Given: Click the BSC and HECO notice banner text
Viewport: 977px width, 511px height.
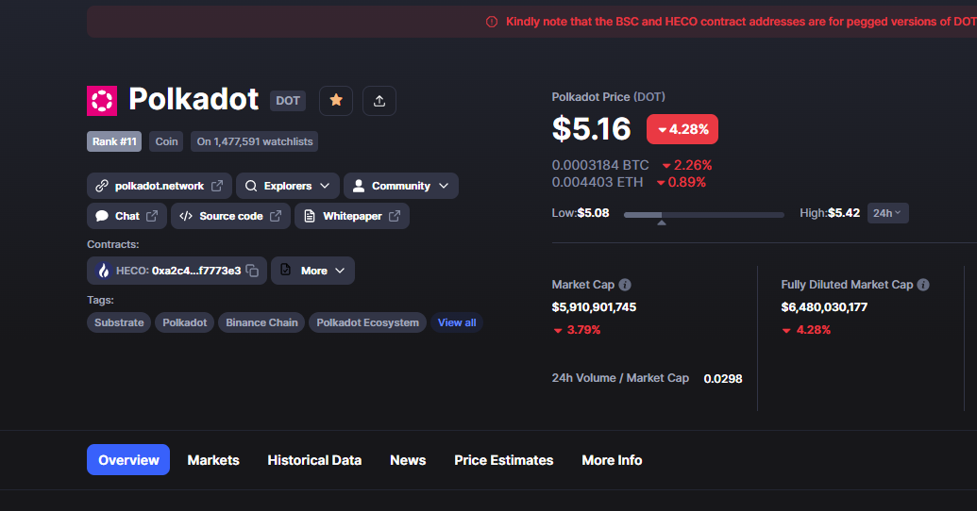Looking at the screenshot, I should tap(741, 22).
